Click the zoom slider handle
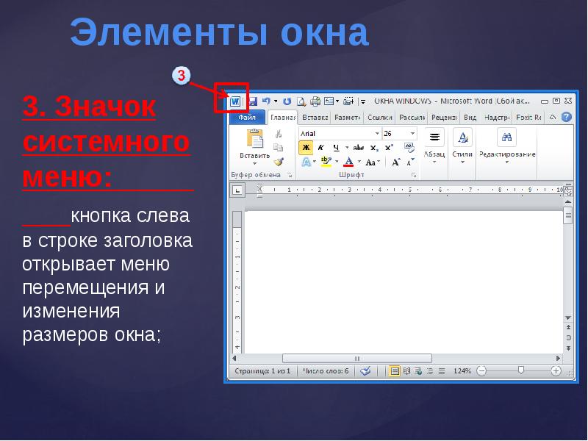This screenshot has height=441, width=588. [520, 371]
